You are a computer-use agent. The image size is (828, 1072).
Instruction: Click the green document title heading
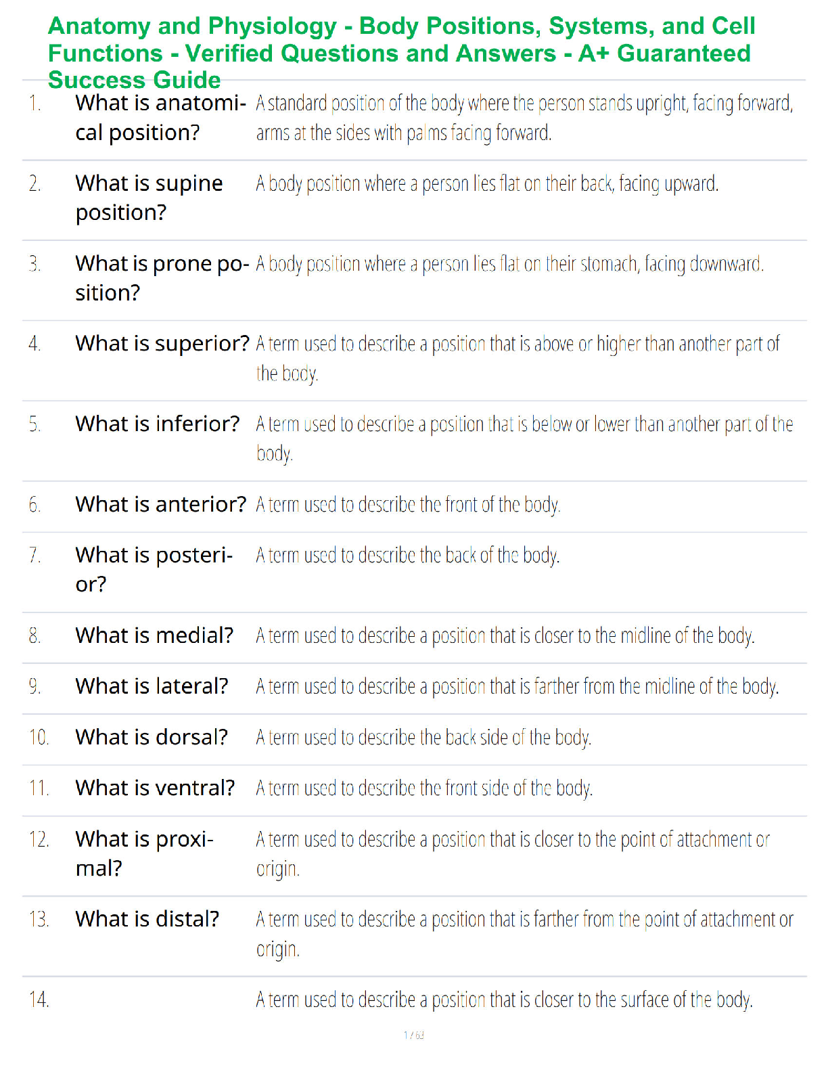(401, 53)
